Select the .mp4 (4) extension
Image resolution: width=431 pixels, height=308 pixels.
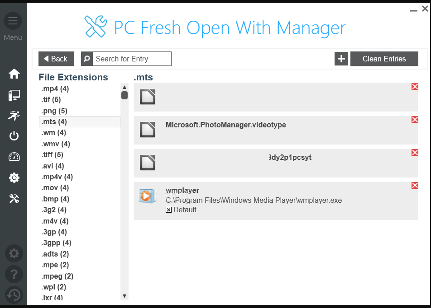click(x=55, y=89)
